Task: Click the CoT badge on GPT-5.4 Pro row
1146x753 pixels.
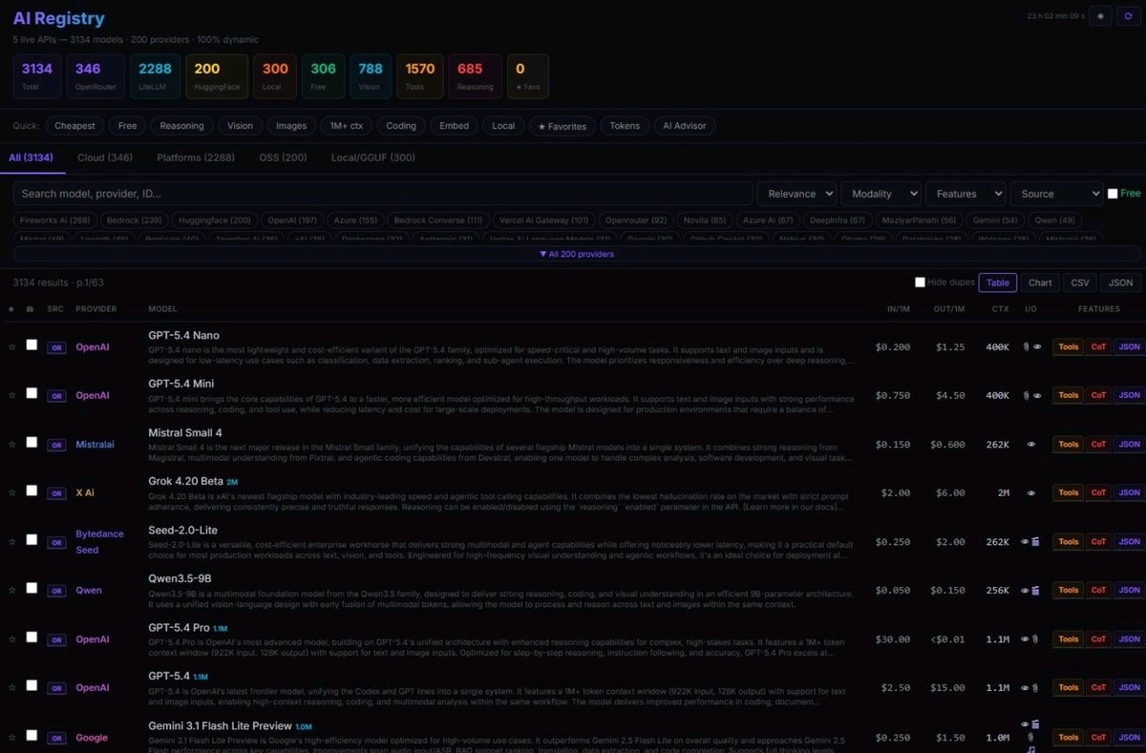Action: (1098, 639)
